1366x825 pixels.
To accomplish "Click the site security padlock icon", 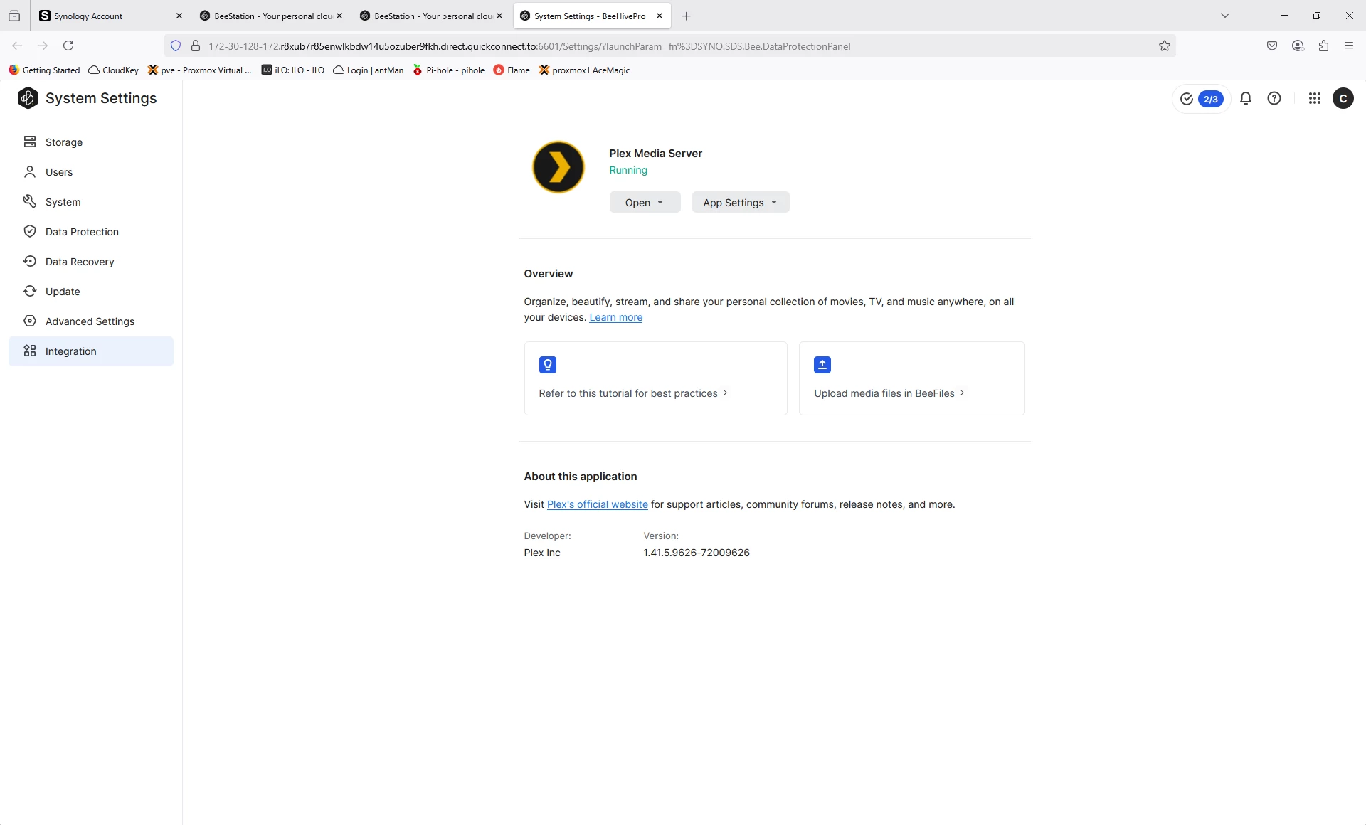I will [196, 46].
